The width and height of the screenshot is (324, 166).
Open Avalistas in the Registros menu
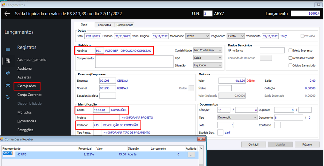click(x=24, y=77)
